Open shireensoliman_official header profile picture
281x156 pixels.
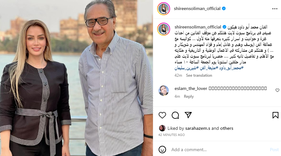point(164,9)
